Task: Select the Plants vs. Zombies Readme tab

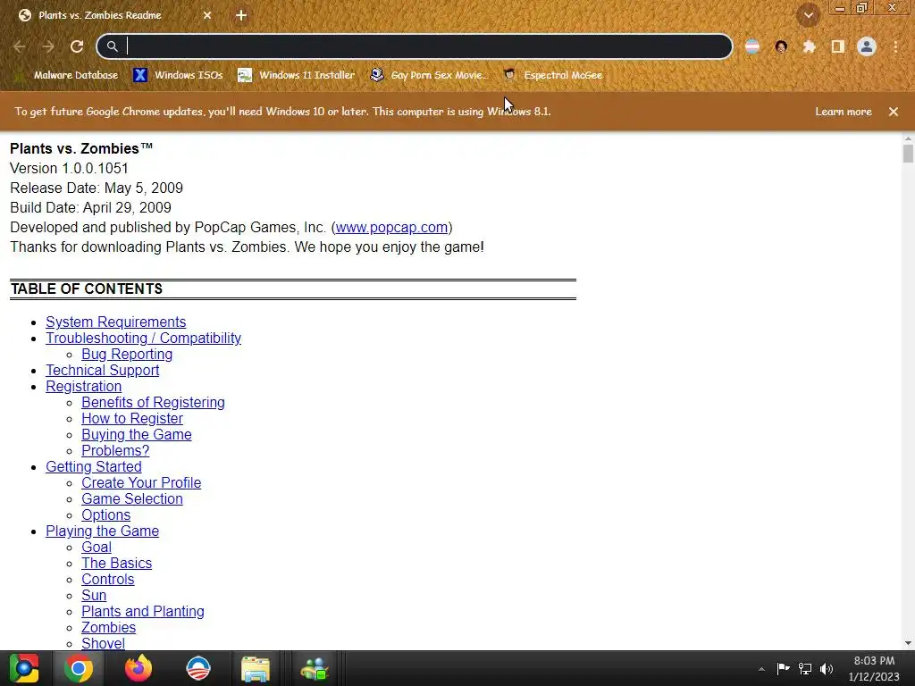Action: point(114,15)
